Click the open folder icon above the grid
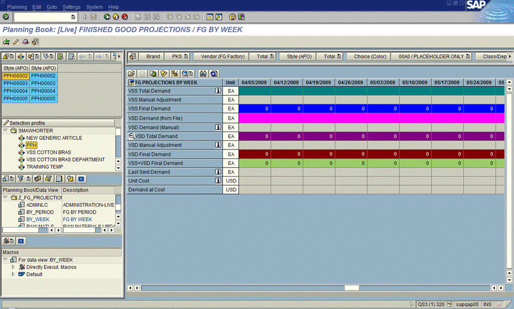Image resolution: width=514 pixels, height=309 pixels. click(x=132, y=73)
